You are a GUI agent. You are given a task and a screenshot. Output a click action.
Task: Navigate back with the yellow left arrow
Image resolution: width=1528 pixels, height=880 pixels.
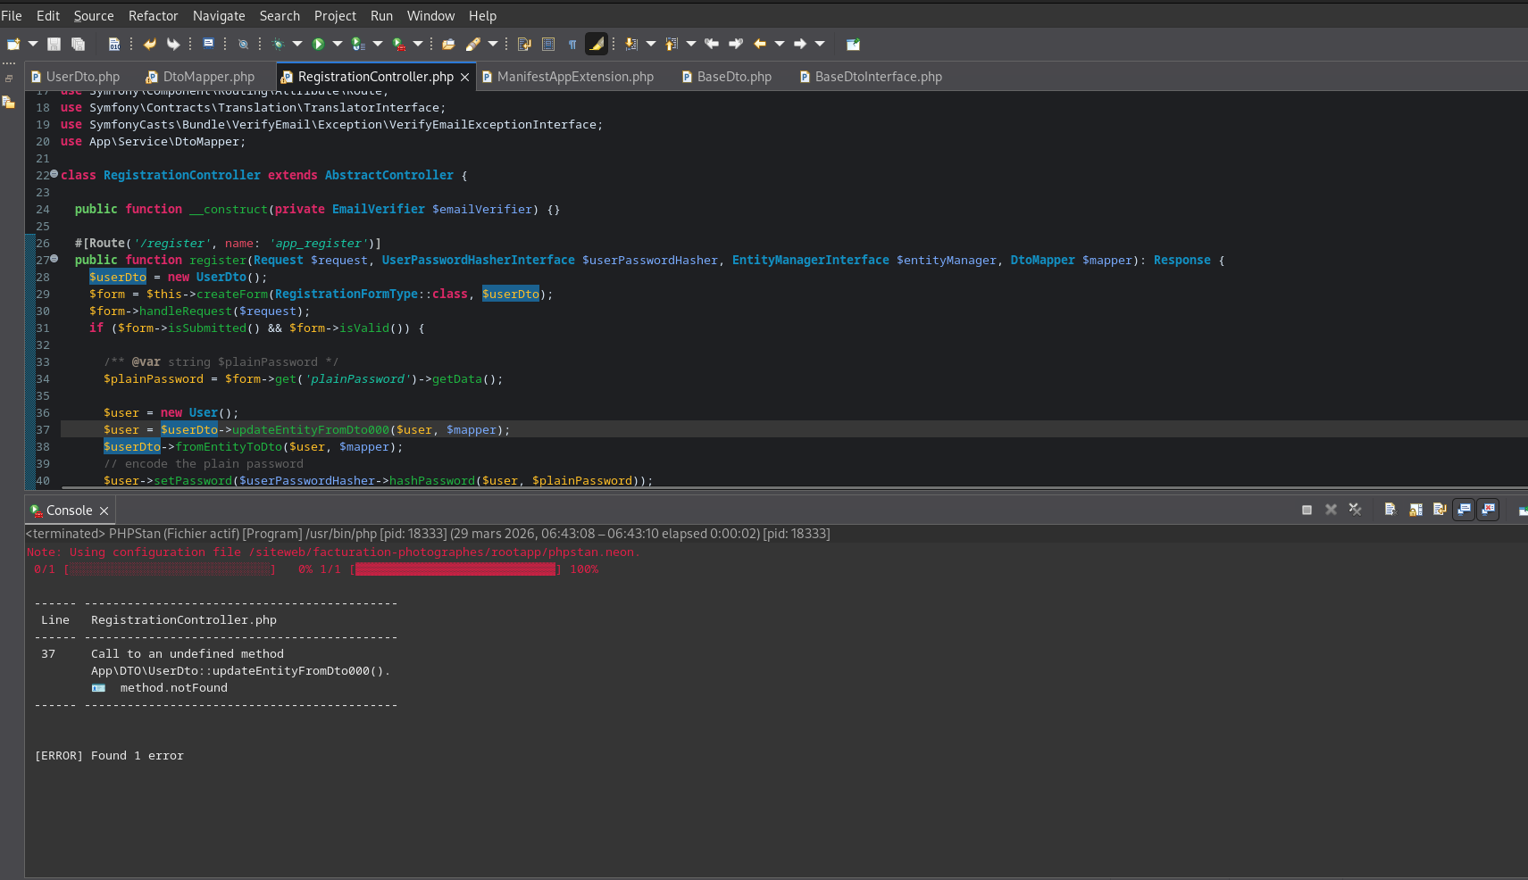pyautogui.click(x=760, y=44)
